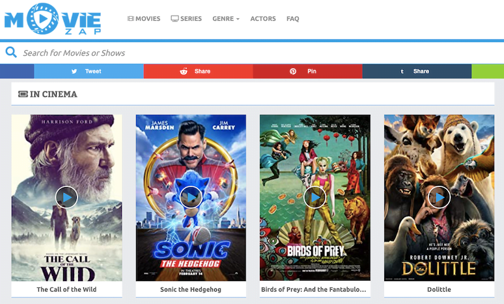Open the Series menu item
Viewport: 504px width, 304px height.
(186, 19)
